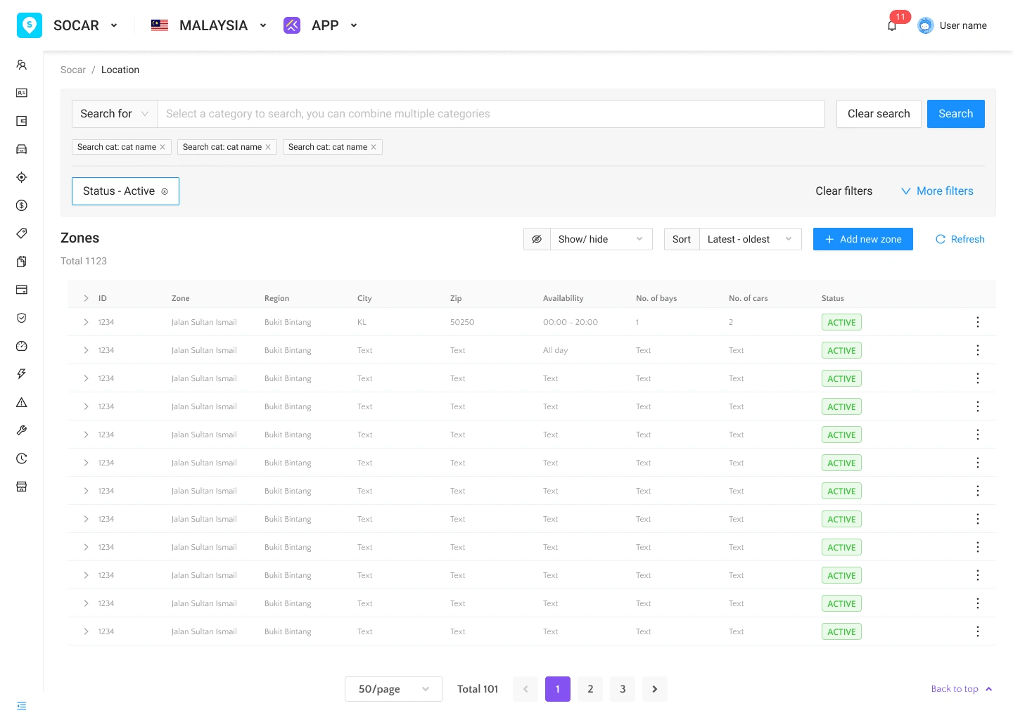The image size is (1013, 720).
Task: Open the credit card sidebar icon
Action: coord(22,290)
